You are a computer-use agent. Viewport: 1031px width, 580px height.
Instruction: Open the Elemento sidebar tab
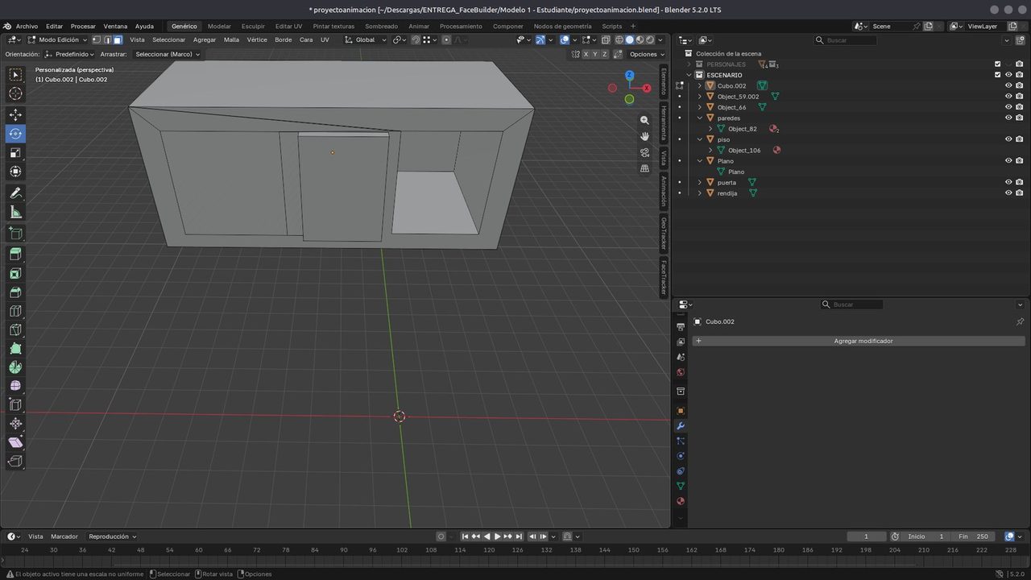coord(664,81)
